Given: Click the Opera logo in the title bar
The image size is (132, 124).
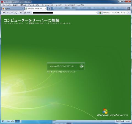Looking at the screenshot, I should pos(2,2).
